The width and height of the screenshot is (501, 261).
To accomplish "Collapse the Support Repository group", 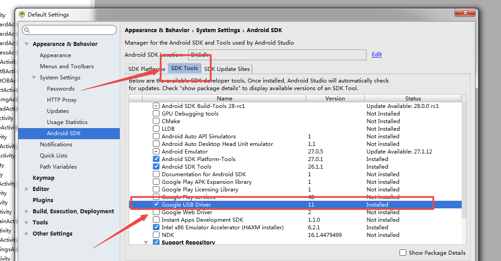I will (x=146, y=243).
